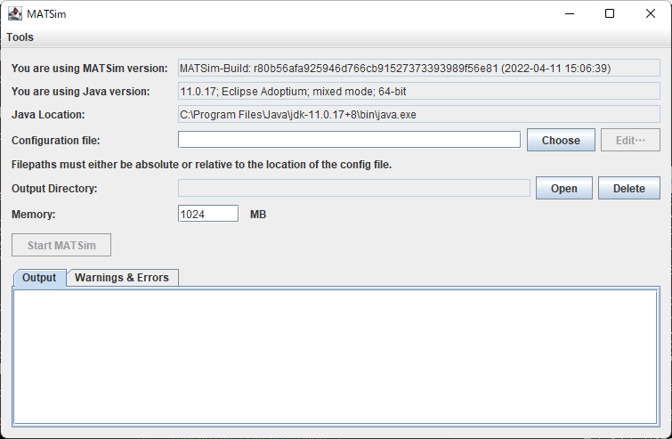
Task: Click the MATSim version build text field
Action: tap(419, 69)
